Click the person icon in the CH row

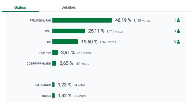[x=178, y=42]
